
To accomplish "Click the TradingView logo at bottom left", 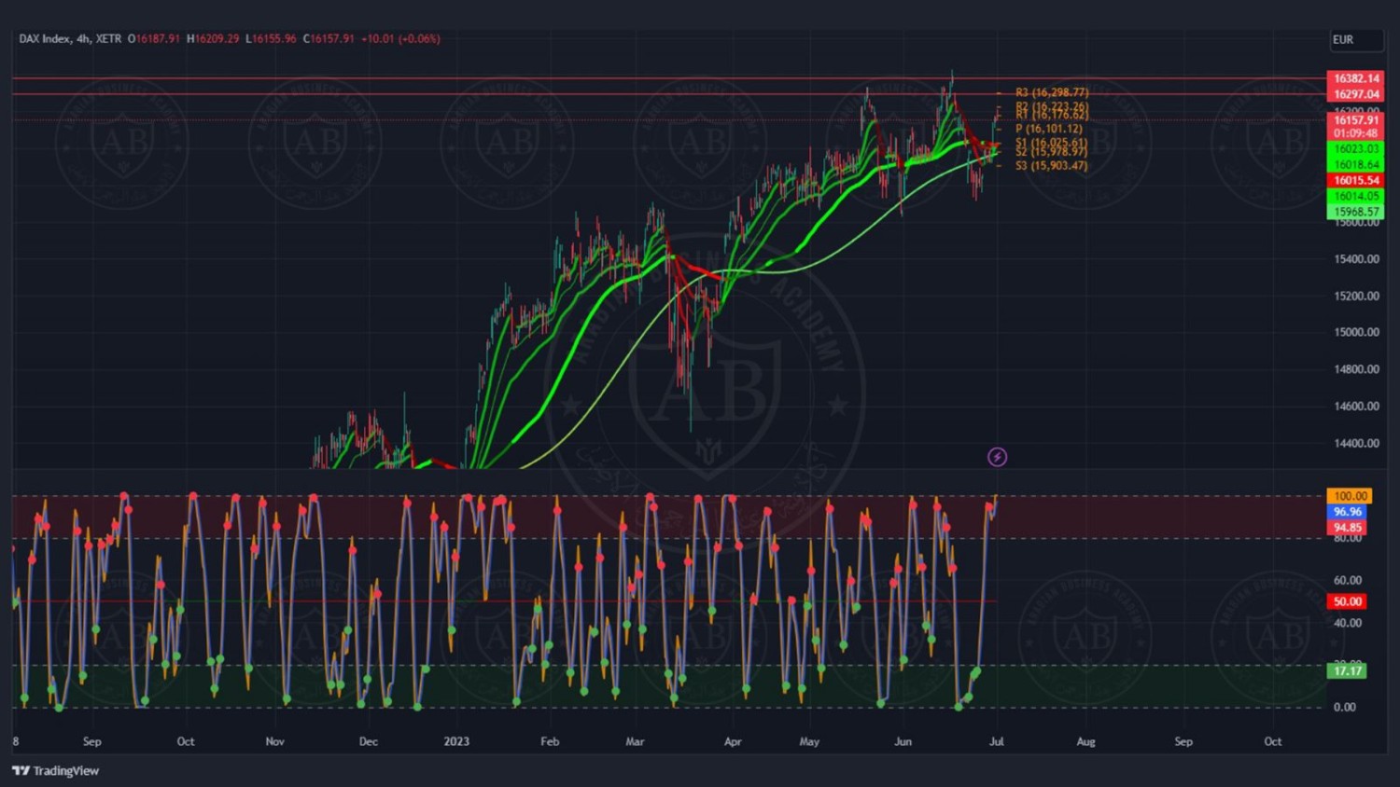I will point(56,770).
